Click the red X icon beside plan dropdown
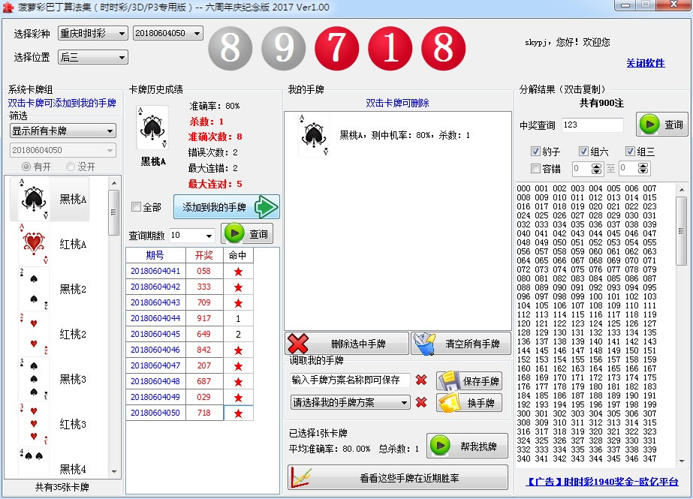Screen dimensions: 693x499 (x=421, y=403)
